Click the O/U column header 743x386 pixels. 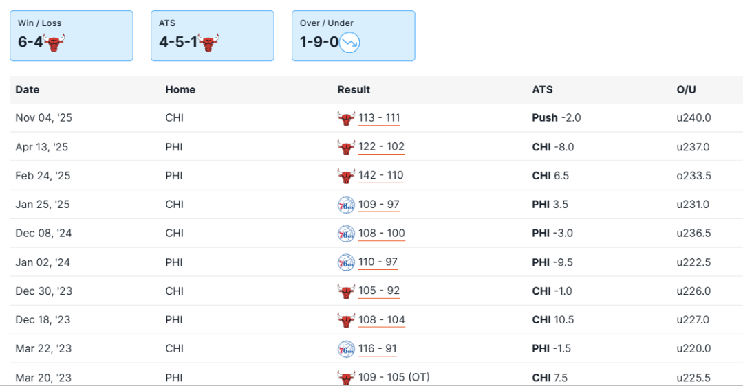[x=686, y=90]
